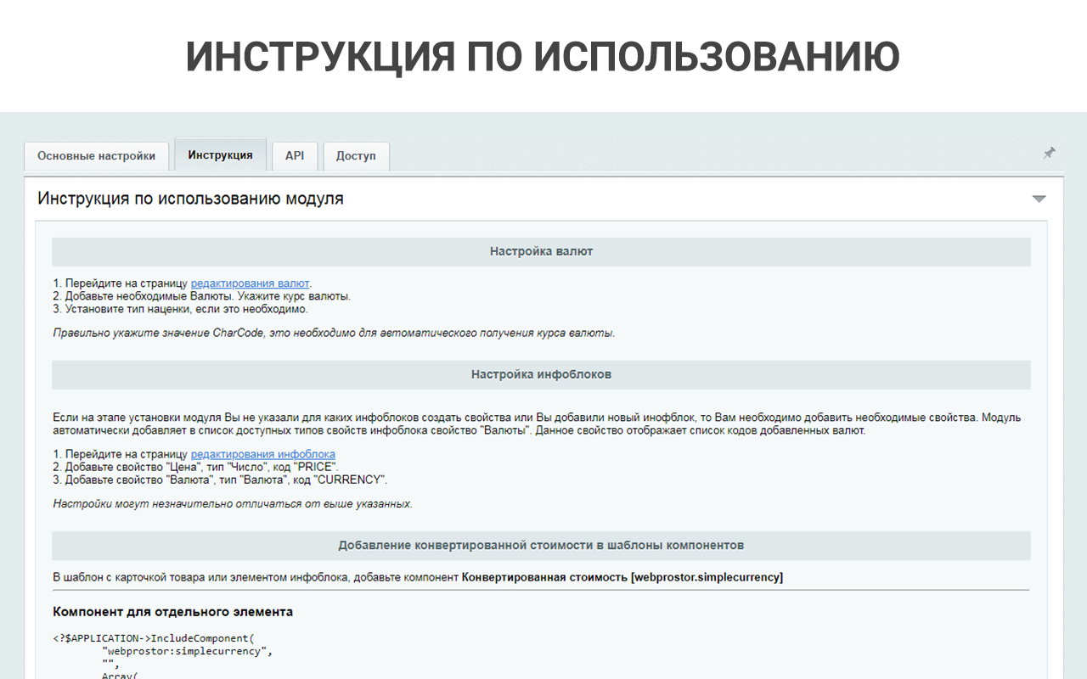This screenshot has width=1087, height=679.
Task: Select the Инструкция tab
Action: coord(220,155)
